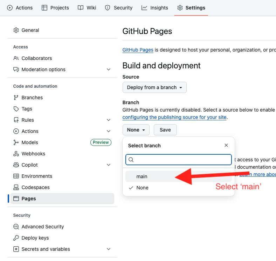Expand the Copilot section chevron
Viewport: 276px width, 261px height.
pos(109,165)
